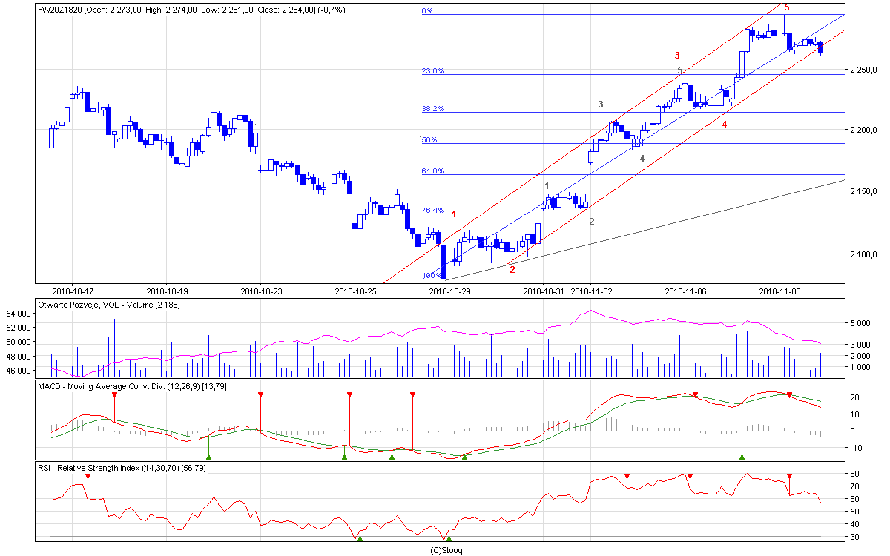The height and width of the screenshot is (556, 890).
Task: Select the 76,4% Fibonacci level label
Action: pos(432,211)
